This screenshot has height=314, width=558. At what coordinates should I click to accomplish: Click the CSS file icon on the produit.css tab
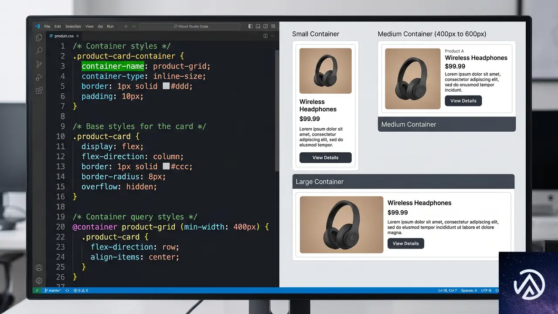51,36
